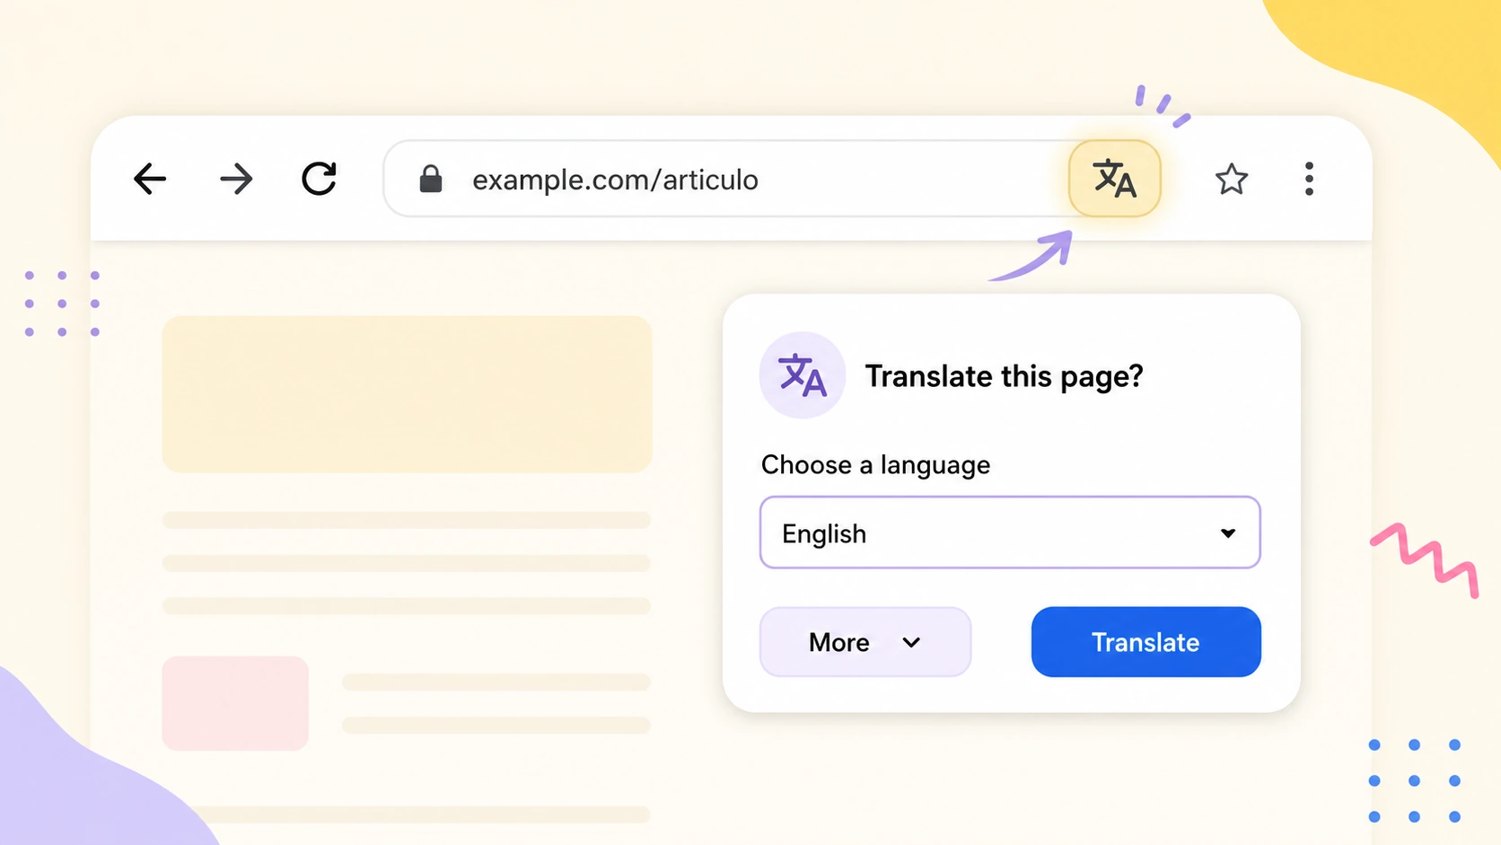Image resolution: width=1501 pixels, height=845 pixels.
Task: Click the blue Translate button
Action: (1145, 642)
